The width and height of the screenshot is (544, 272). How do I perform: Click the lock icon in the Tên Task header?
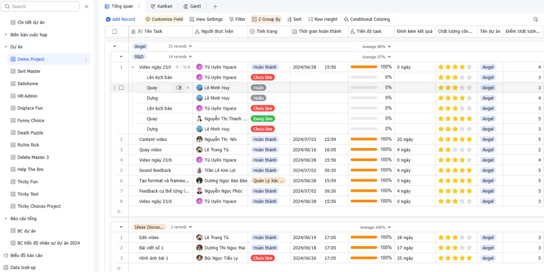pyautogui.click(x=133, y=31)
